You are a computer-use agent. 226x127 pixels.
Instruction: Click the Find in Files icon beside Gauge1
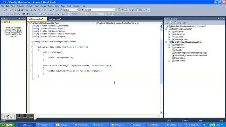[x=82, y=10]
